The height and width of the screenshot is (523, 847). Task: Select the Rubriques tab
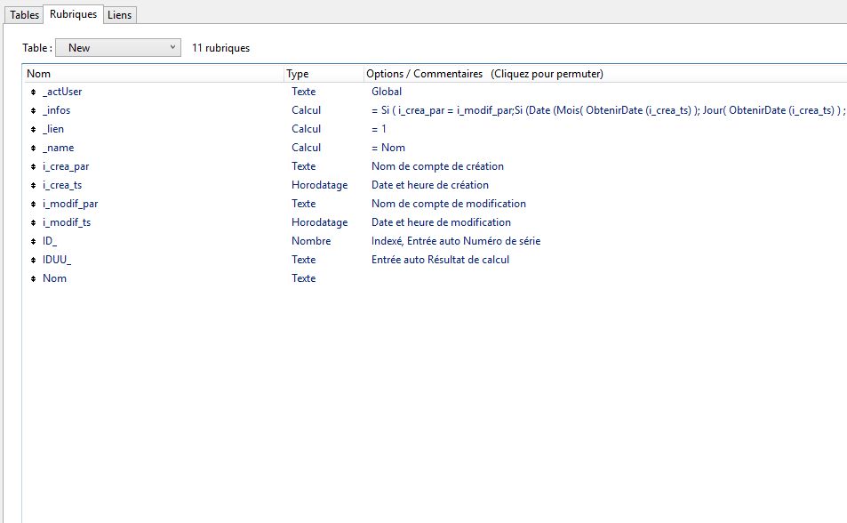click(73, 14)
